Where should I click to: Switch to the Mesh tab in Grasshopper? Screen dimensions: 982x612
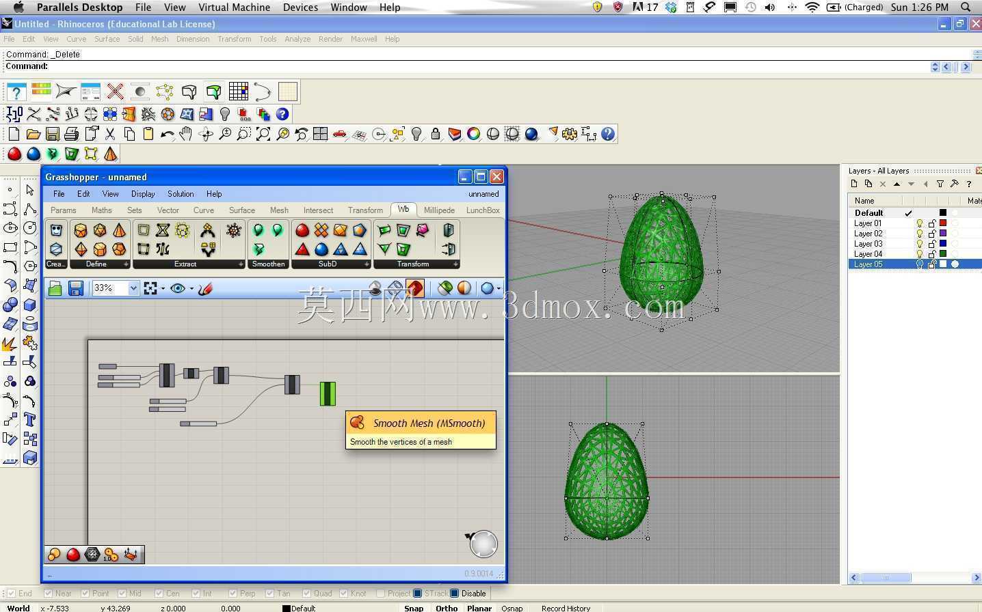(x=279, y=210)
